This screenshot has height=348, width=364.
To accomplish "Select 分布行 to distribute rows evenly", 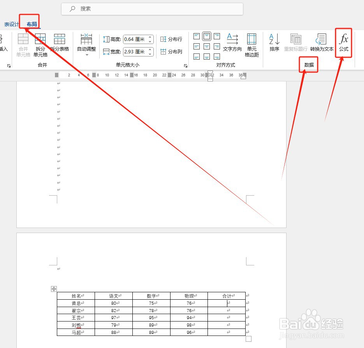I will pos(171,39).
